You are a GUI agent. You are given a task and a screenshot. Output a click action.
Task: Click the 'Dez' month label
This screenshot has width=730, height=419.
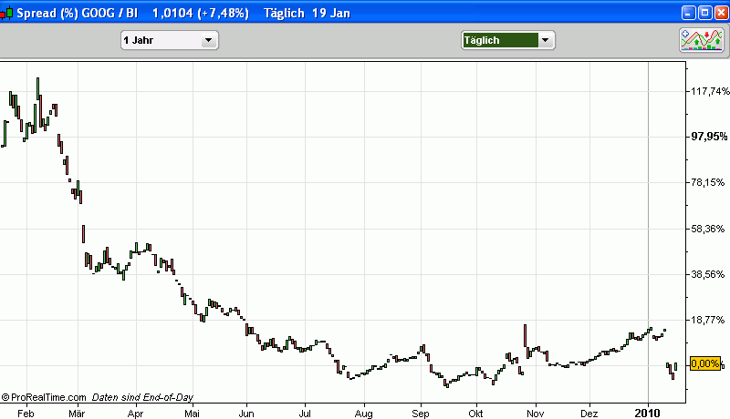coord(589,413)
